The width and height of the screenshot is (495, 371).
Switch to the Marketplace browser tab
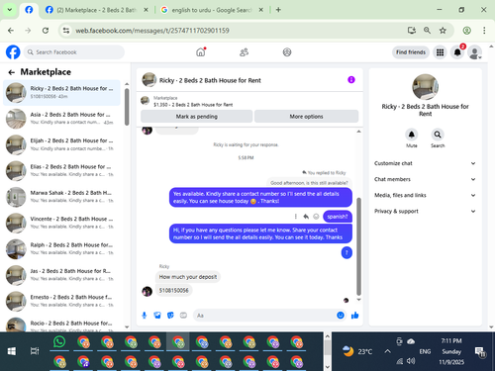96,10
